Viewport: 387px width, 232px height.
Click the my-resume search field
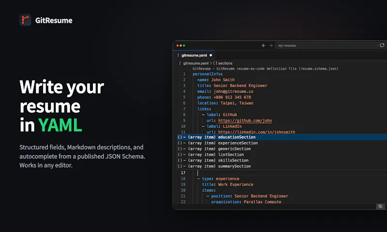pyautogui.click(x=326, y=46)
